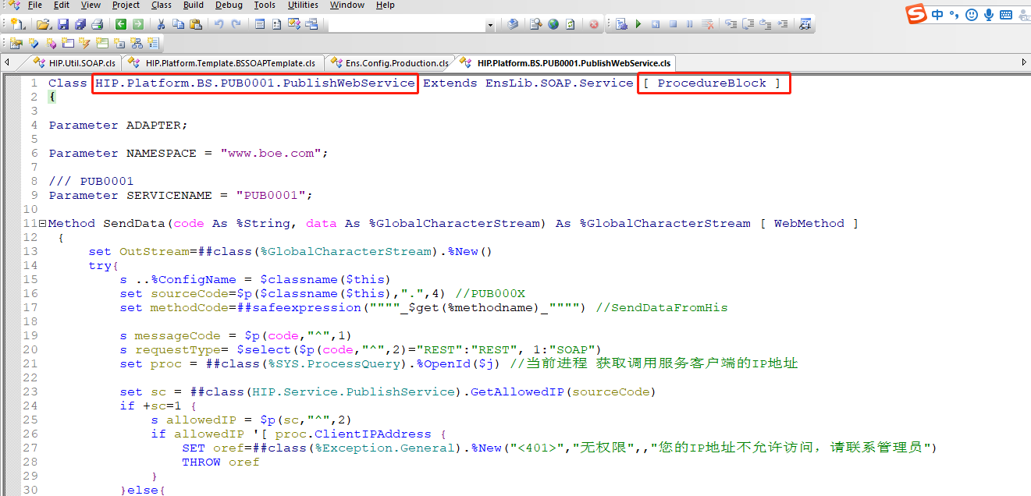Viewport: 1031px width, 496px height.
Task: Click in the toolbar search text field
Action: (x=406, y=25)
